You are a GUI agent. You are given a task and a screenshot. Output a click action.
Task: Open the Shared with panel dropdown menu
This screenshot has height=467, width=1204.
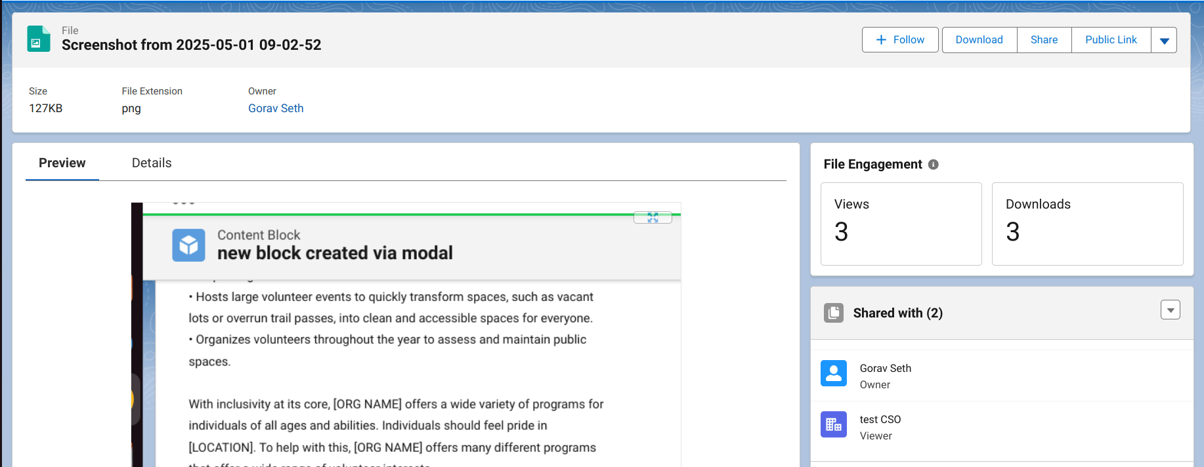[1170, 310]
